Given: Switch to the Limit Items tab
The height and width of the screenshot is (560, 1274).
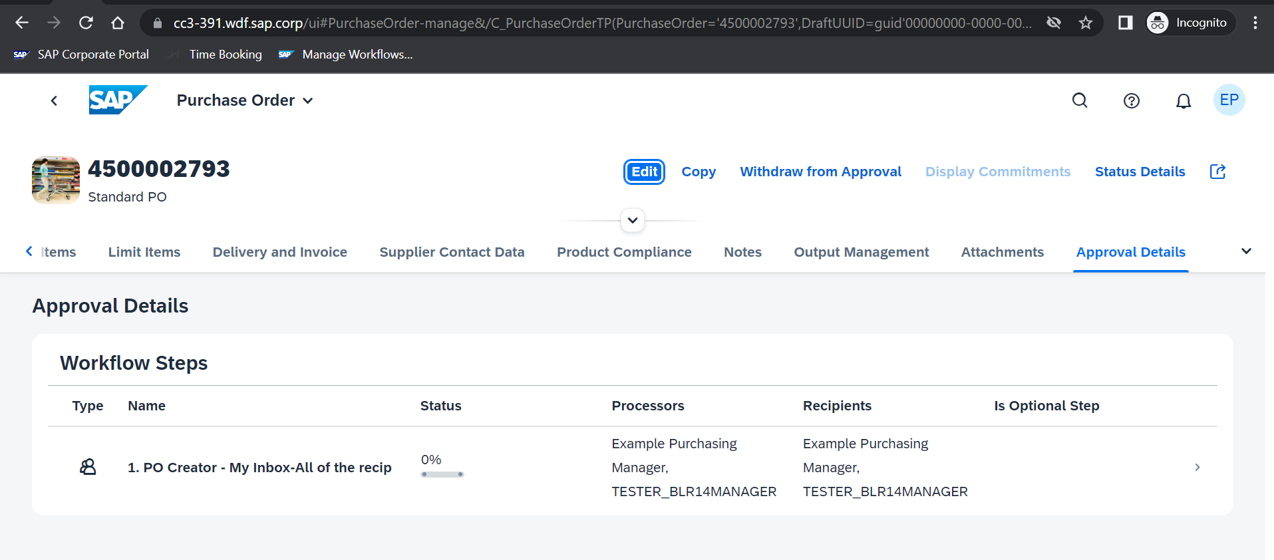Looking at the screenshot, I should [x=144, y=252].
